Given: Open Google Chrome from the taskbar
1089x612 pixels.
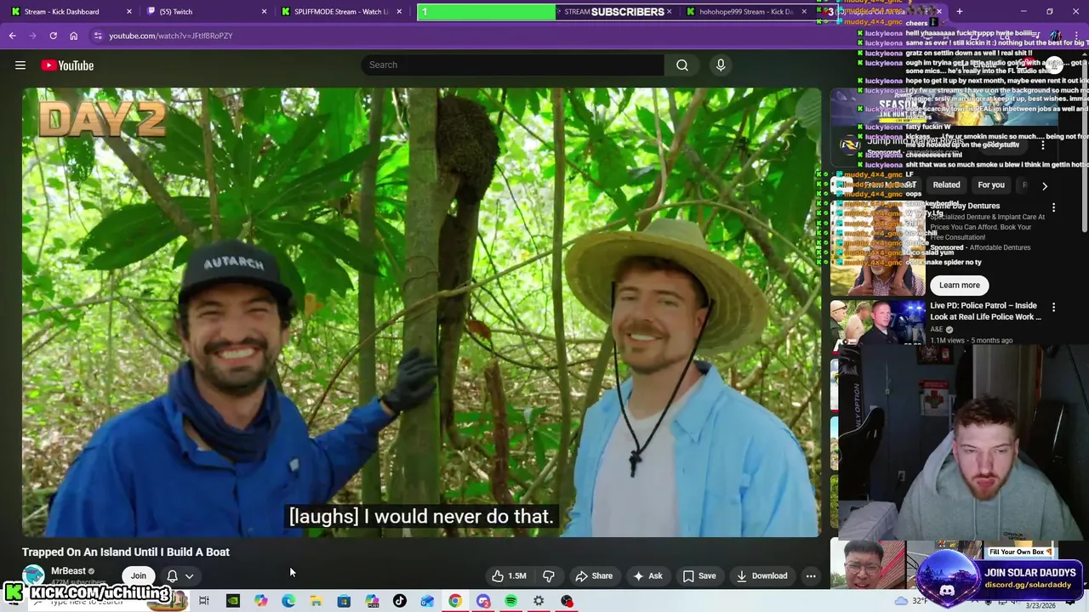Looking at the screenshot, I should click(455, 601).
